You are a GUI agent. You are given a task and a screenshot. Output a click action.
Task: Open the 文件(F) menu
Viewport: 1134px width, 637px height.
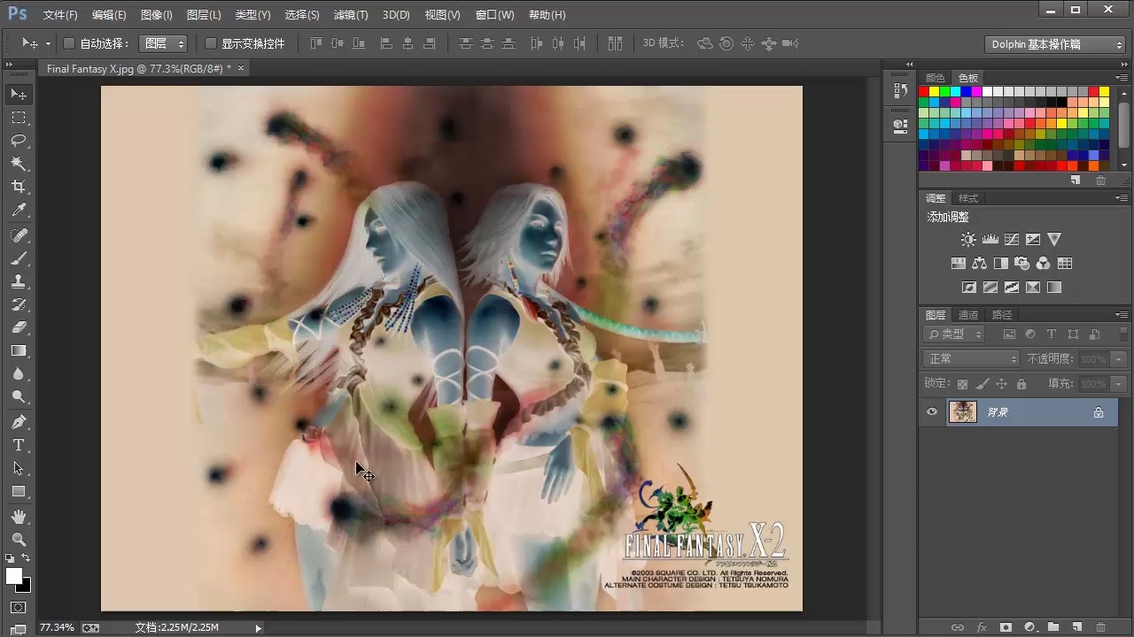pos(60,15)
